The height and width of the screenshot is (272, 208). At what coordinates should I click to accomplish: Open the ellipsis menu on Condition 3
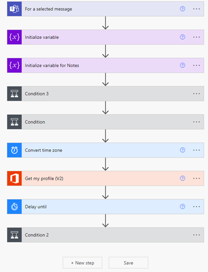(196, 94)
